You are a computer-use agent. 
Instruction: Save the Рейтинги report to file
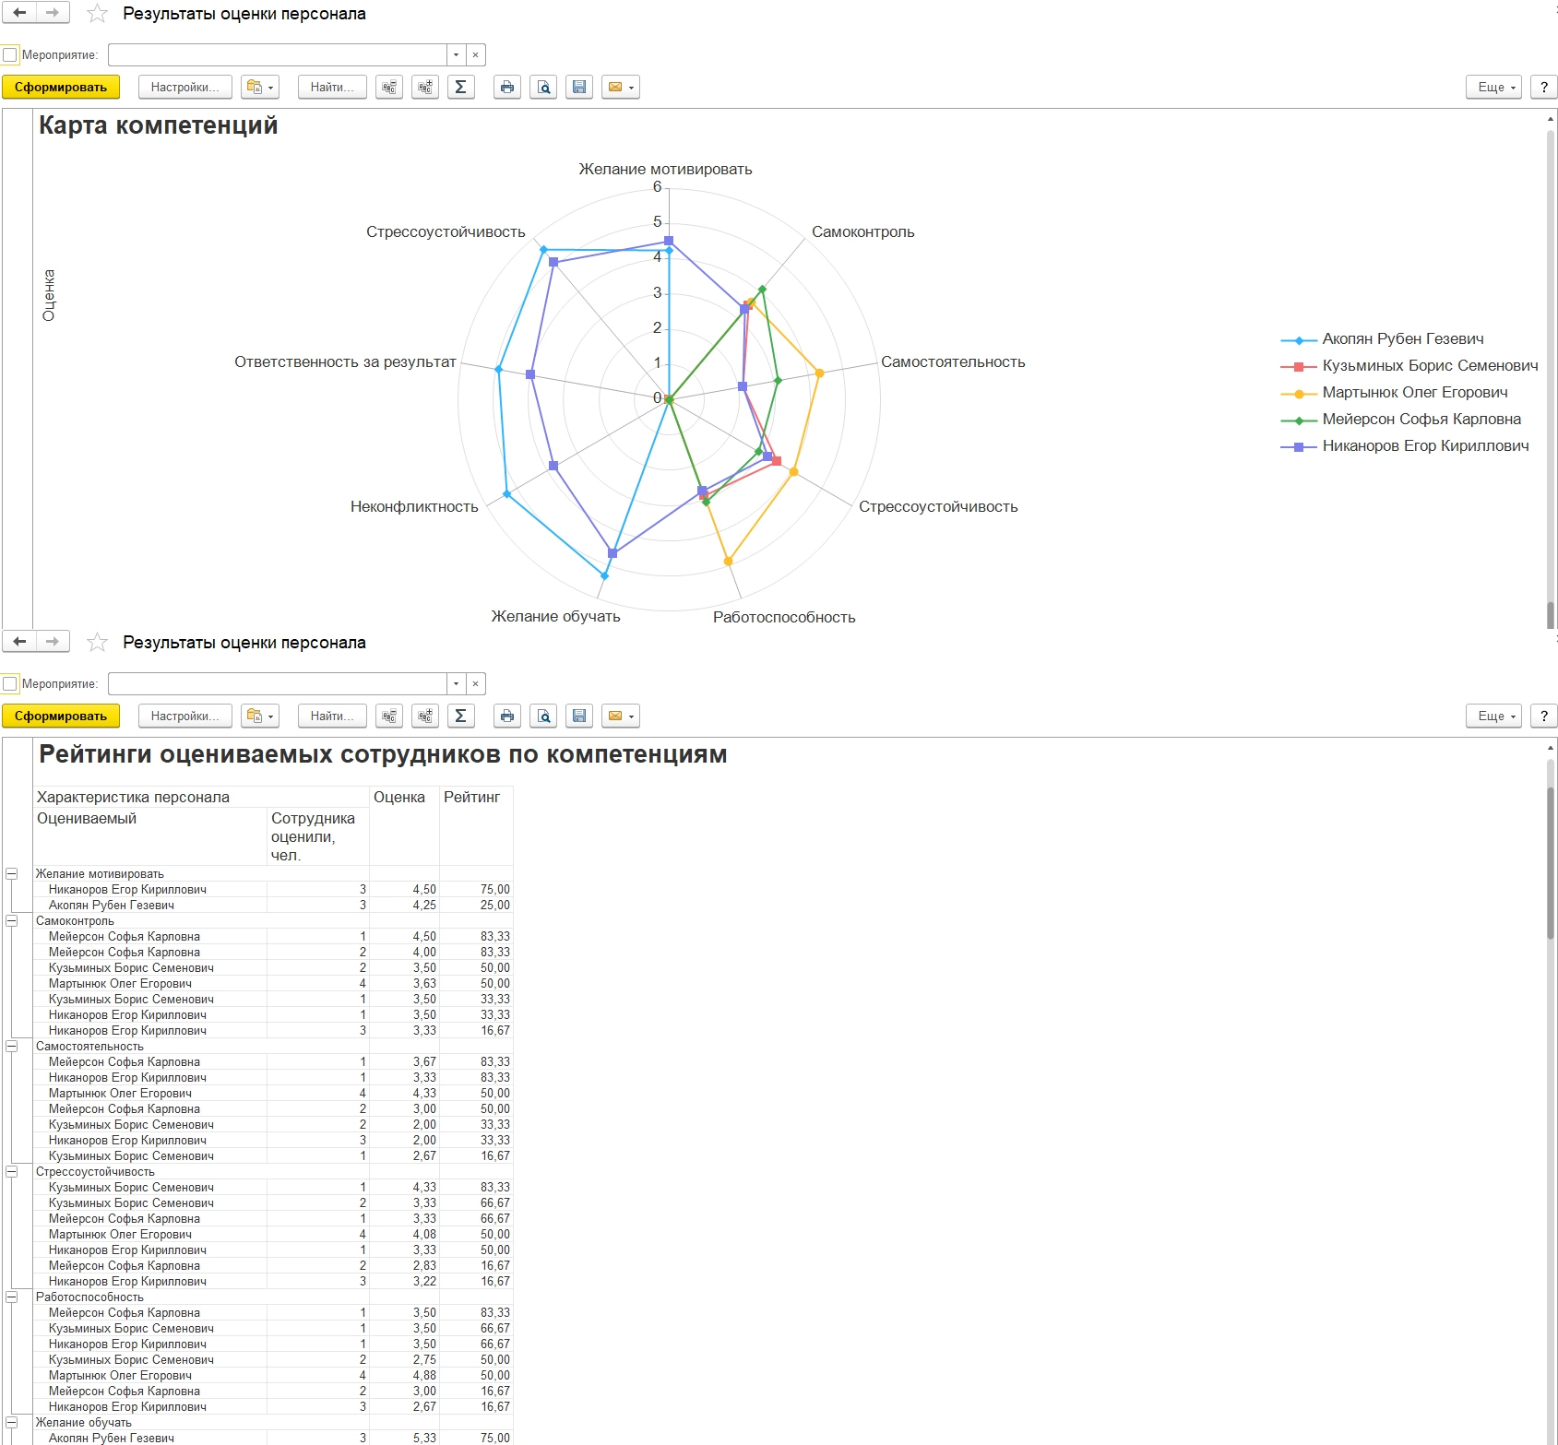[x=579, y=717]
